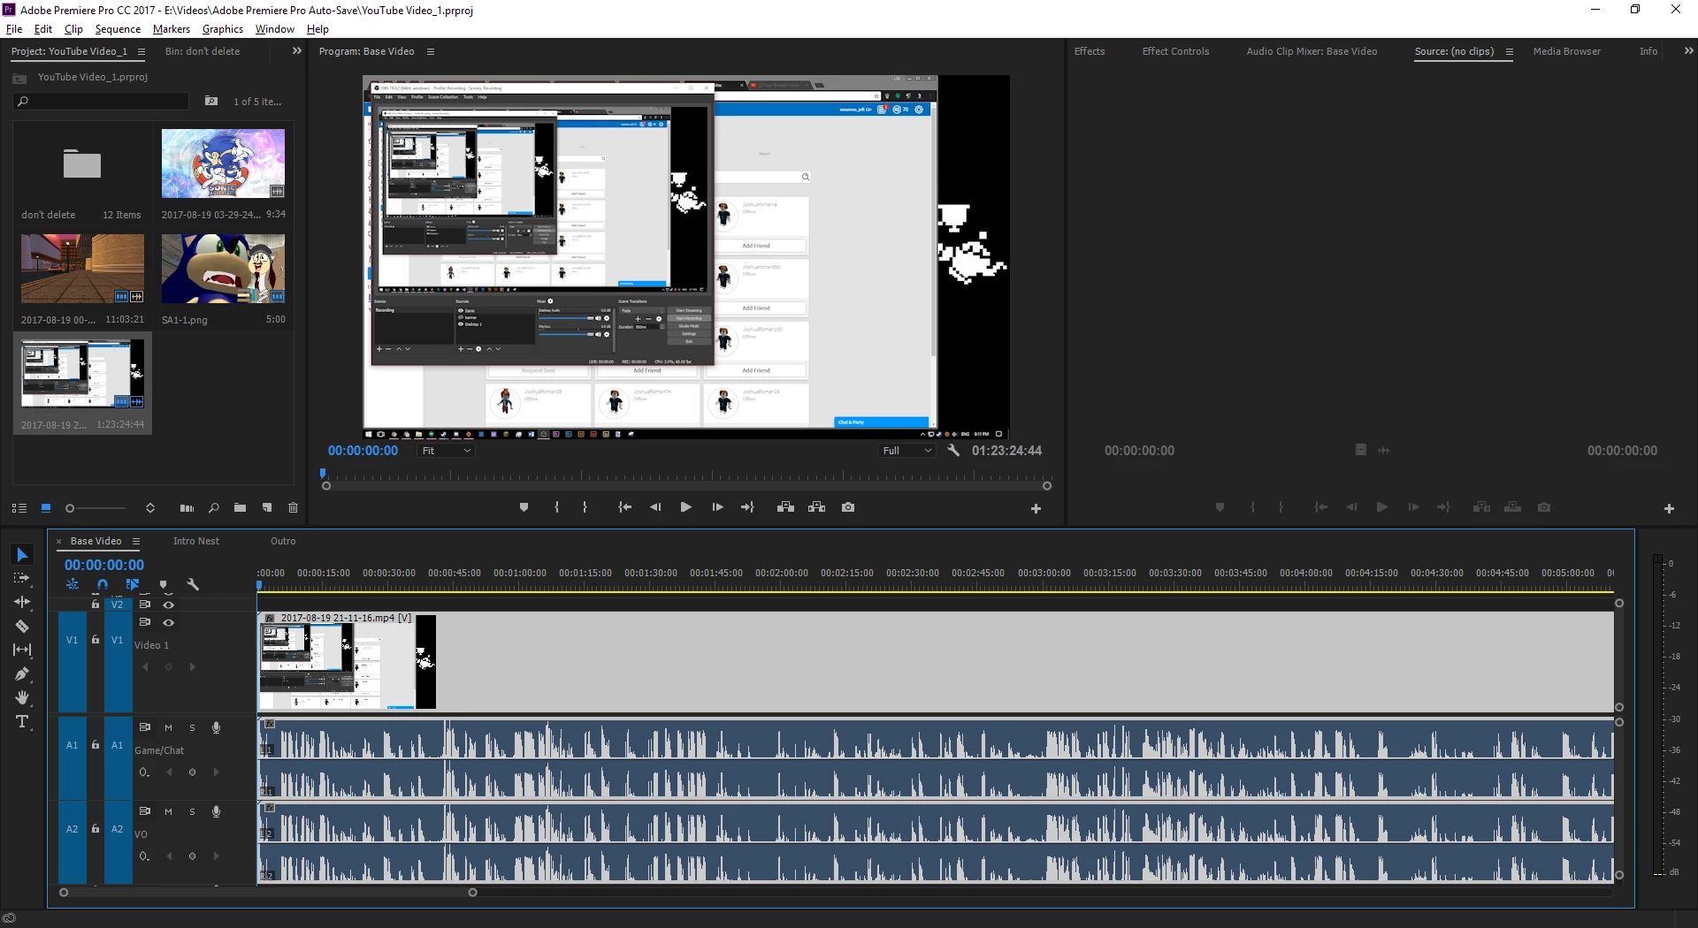This screenshot has height=928, width=1698.
Task: Open sort icons dropdown in project panel
Action: coord(150,508)
